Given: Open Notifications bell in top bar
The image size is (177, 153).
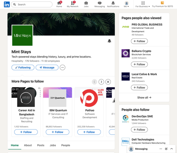Looking at the screenshot, I should [113, 4].
